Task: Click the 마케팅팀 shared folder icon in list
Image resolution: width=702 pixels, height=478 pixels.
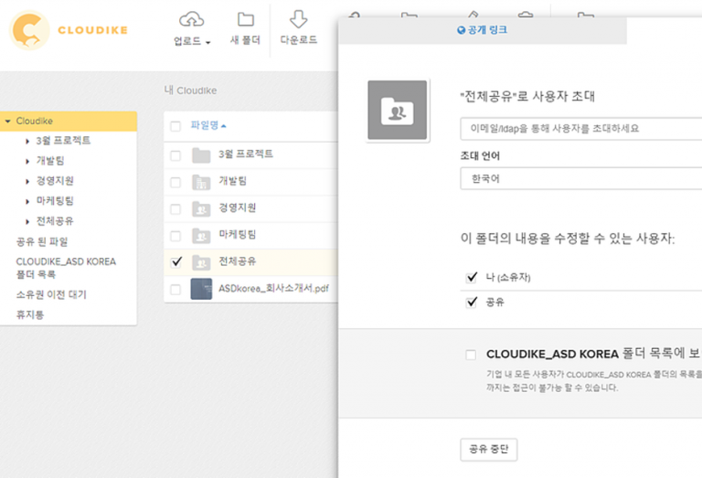Action: (201, 235)
